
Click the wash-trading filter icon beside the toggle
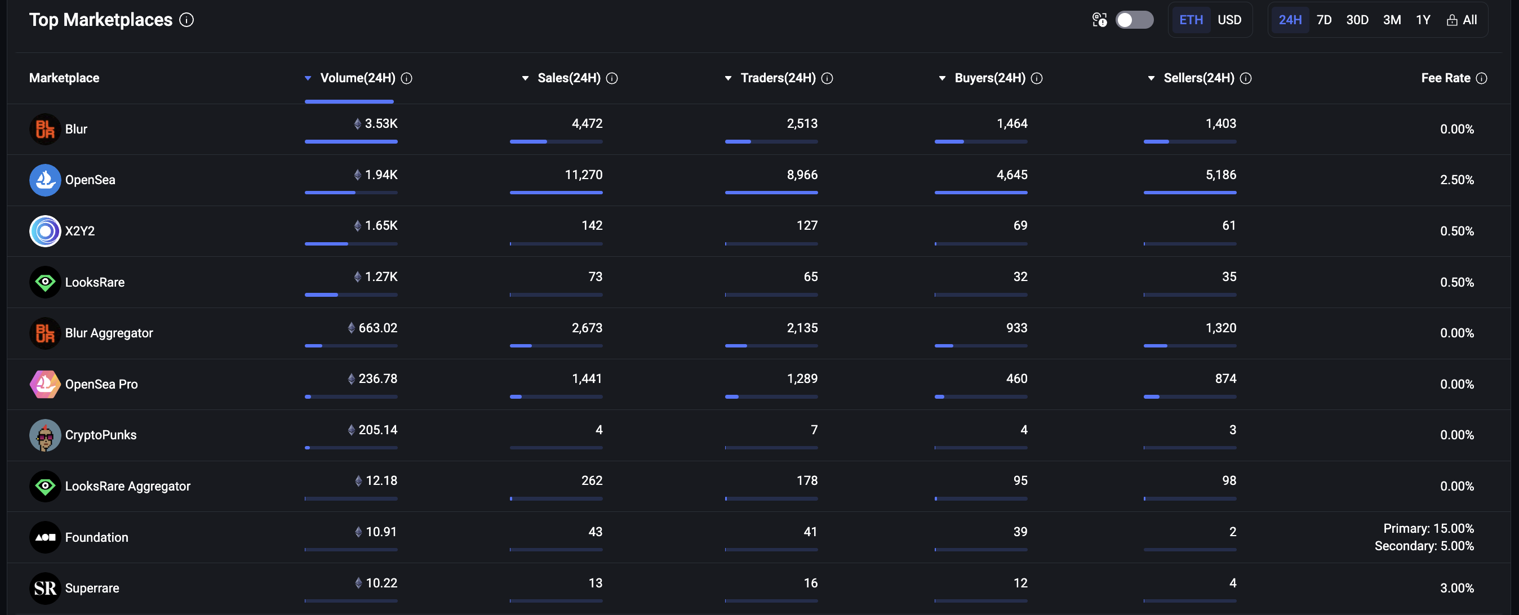click(x=1099, y=20)
